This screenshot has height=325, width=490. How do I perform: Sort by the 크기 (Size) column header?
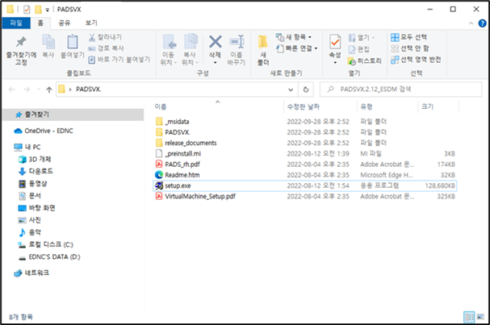[x=438, y=106]
